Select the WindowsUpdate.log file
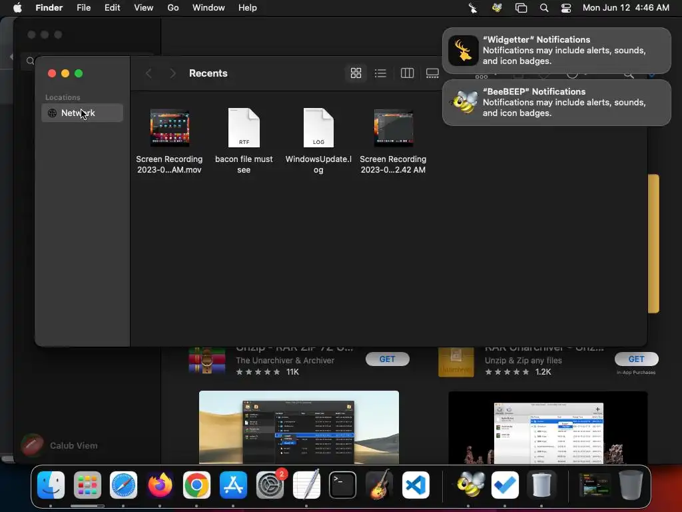Viewport: 682px width, 512px height. click(x=318, y=141)
